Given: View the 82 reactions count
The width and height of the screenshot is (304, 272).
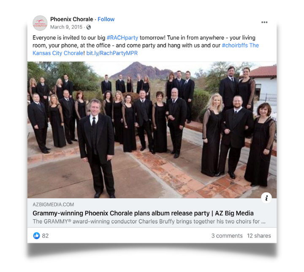Looking at the screenshot, I should (45, 236).
